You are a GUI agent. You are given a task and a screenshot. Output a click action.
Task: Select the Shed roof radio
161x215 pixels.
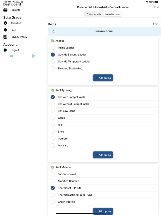(x=53, y=132)
